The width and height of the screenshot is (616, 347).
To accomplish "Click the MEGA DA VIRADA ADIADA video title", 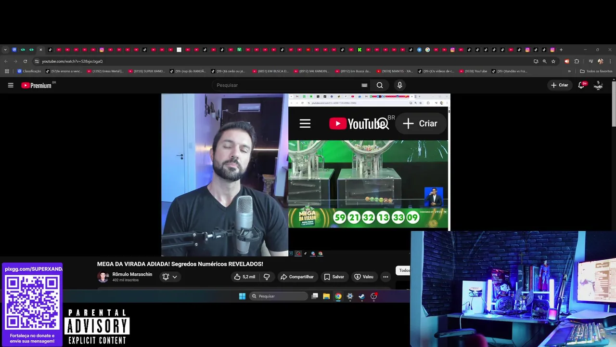I will click(180, 264).
